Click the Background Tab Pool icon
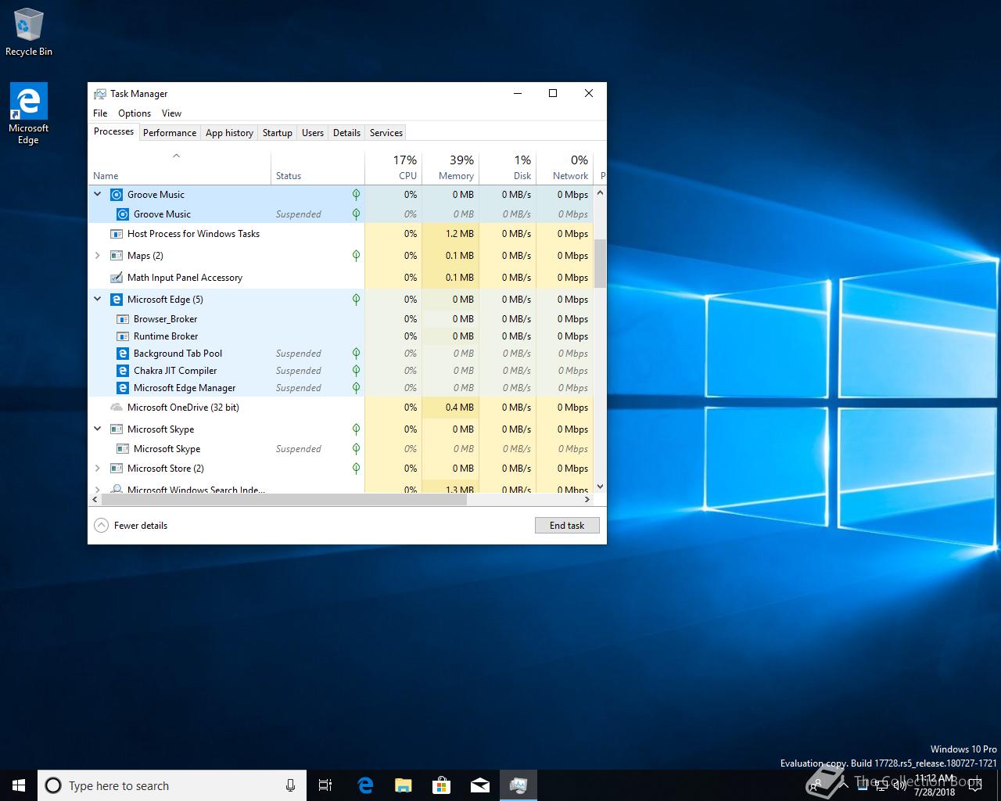Image resolution: width=1001 pixels, height=801 pixels. (123, 354)
